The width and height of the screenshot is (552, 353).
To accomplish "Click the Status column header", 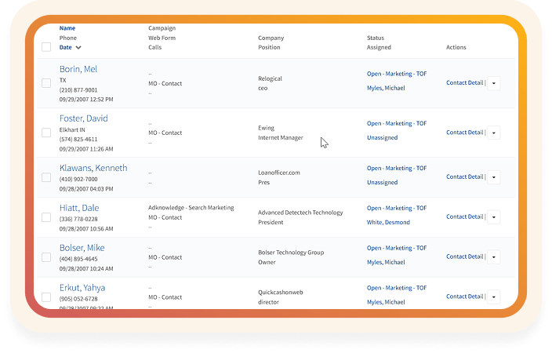I will click(376, 38).
